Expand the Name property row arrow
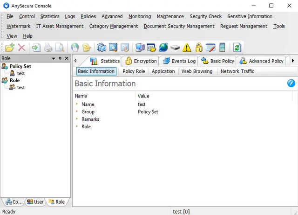Image resolution: width=298 pixels, height=215 pixels. (x=77, y=104)
